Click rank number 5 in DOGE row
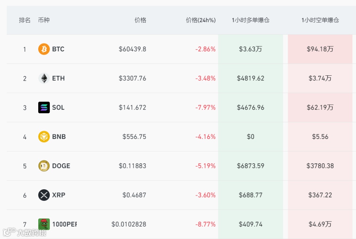 tap(25, 166)
